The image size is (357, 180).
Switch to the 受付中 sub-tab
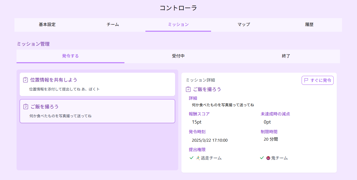pos(178,56)
